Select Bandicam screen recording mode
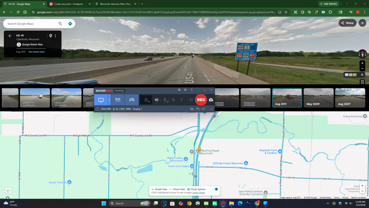 101,100
